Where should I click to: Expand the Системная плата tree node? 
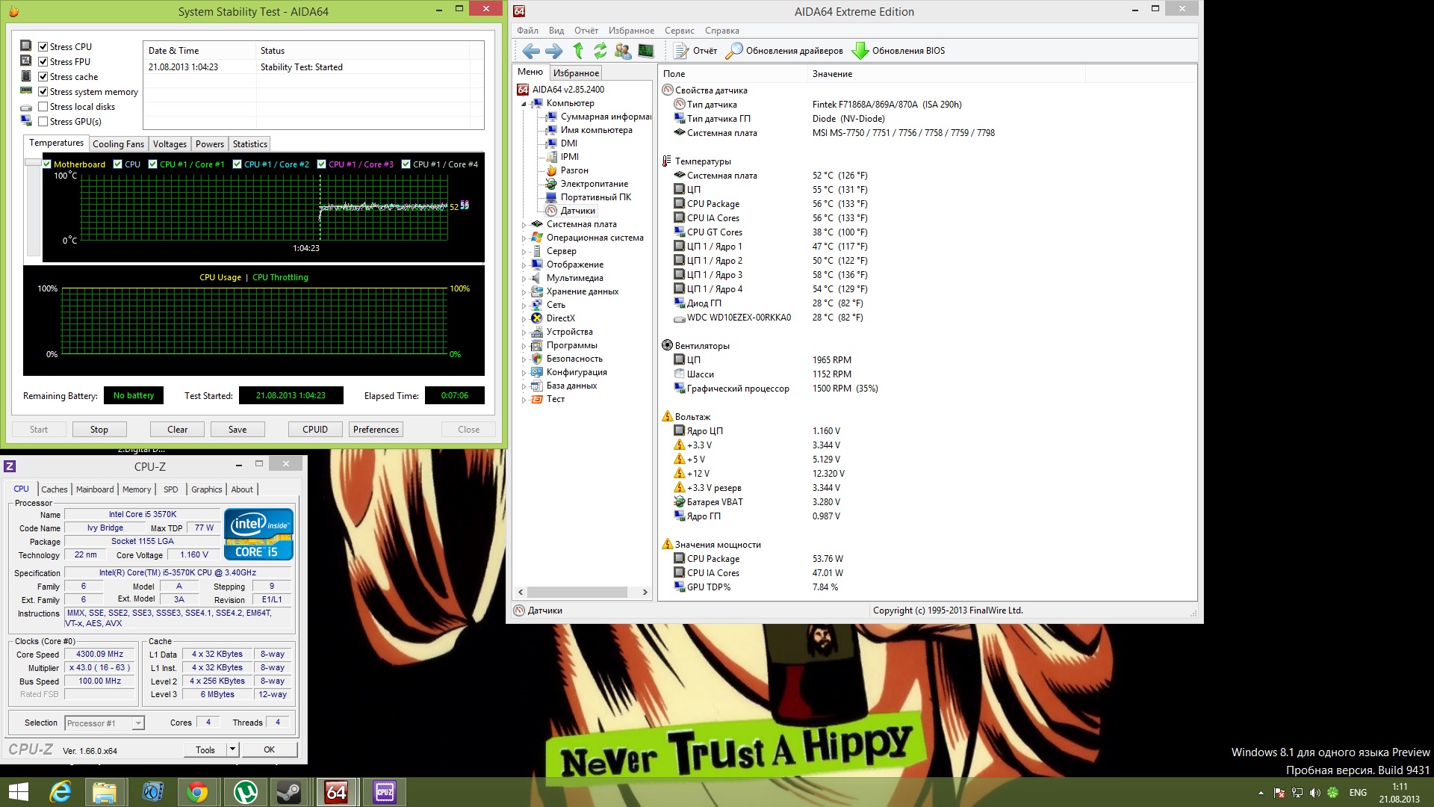pyautogui.click(x=524, y=225)
